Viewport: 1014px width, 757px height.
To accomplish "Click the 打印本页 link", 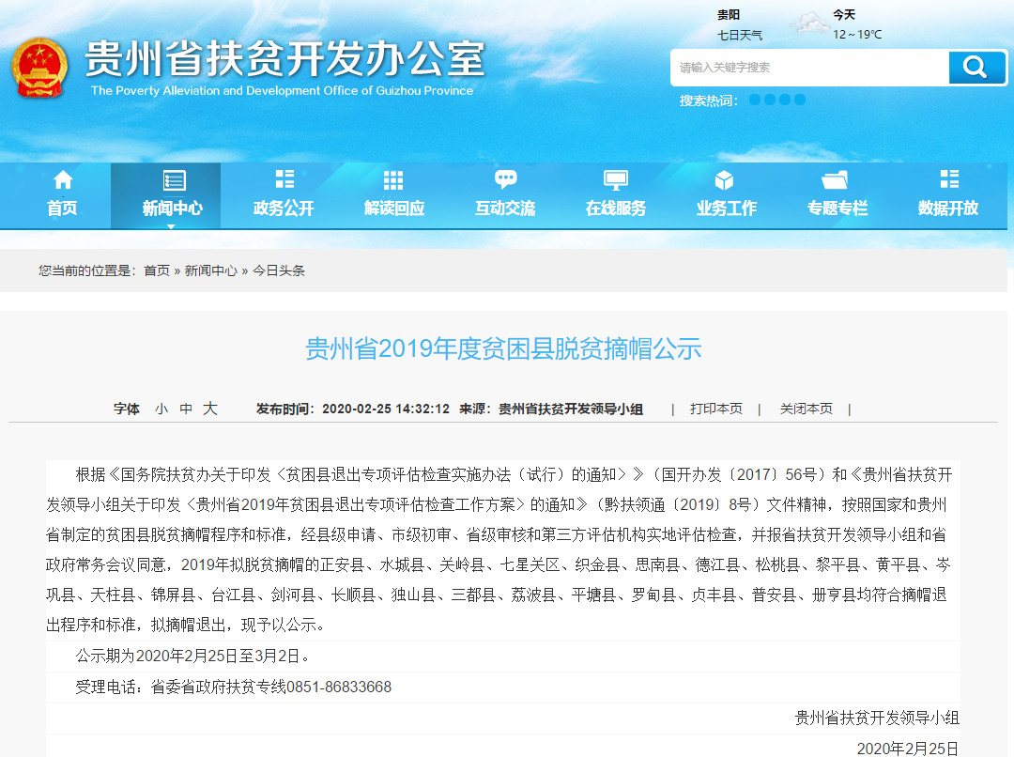I will point(715,409).
